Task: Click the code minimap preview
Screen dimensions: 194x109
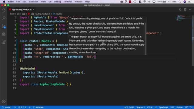Action: point(183,18)
